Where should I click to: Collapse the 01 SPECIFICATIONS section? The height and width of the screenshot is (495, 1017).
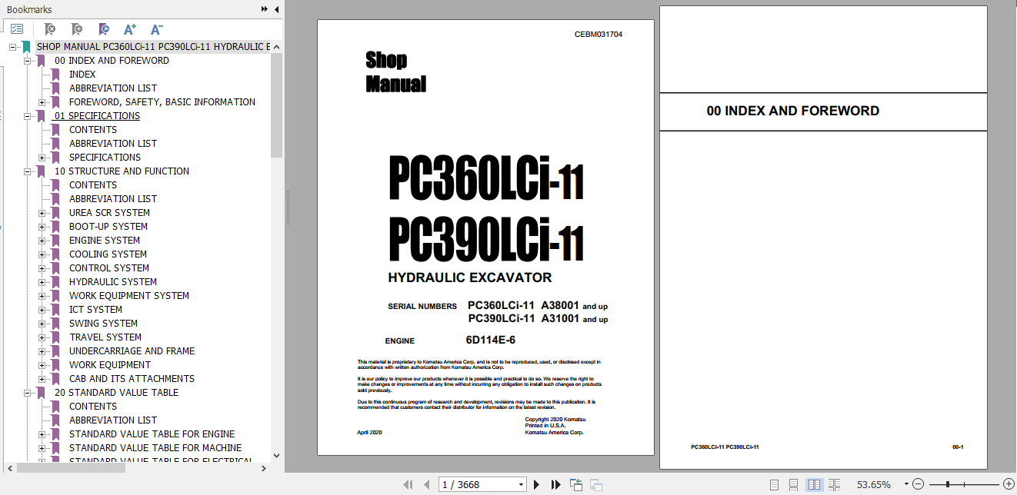coord(28,116)
